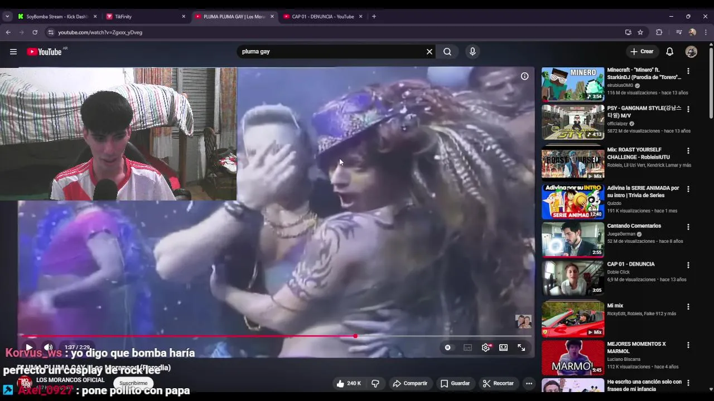714x401 pixels.
Task: Open the info card icon on the video
Action: (525, 76)
